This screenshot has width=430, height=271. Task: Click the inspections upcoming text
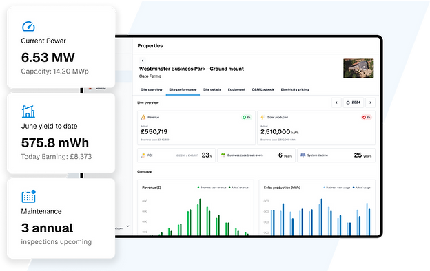click(x=57, y=241)
